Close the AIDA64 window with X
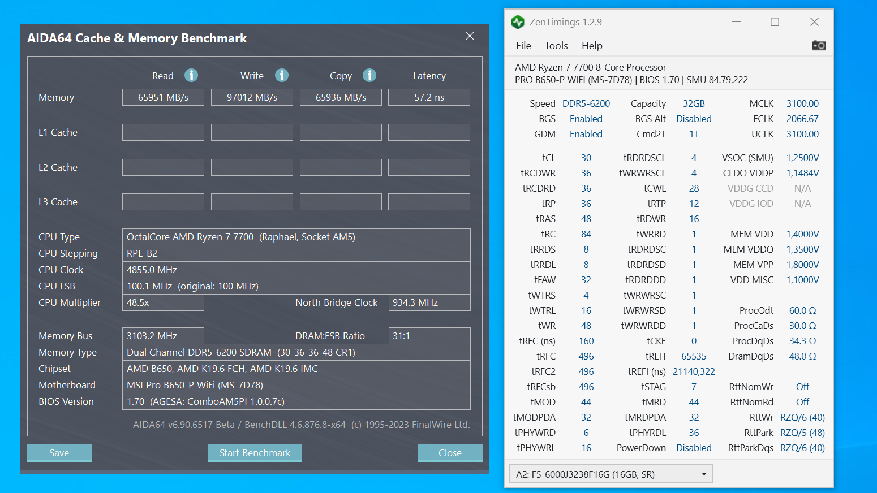The width and height of the screenshot is (877, 493). [470, 36]
